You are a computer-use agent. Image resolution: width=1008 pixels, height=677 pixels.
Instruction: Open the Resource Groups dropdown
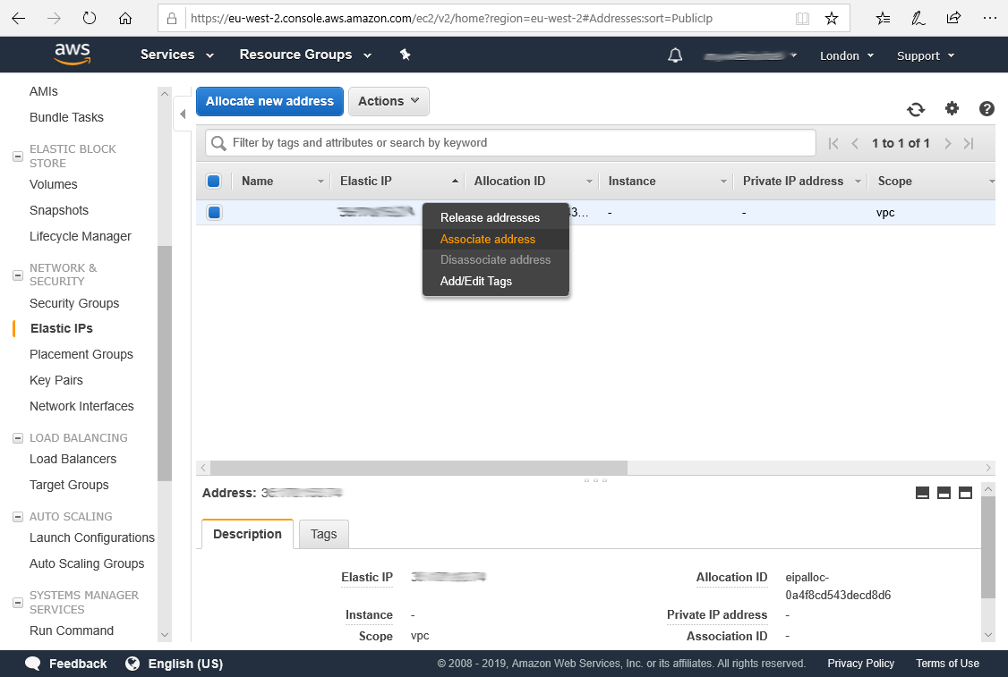coord(305,55)
